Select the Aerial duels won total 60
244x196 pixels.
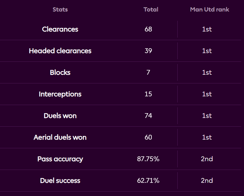click(x=148, y=137)
